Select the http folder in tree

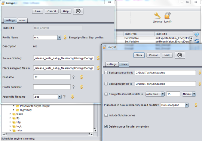19,122
